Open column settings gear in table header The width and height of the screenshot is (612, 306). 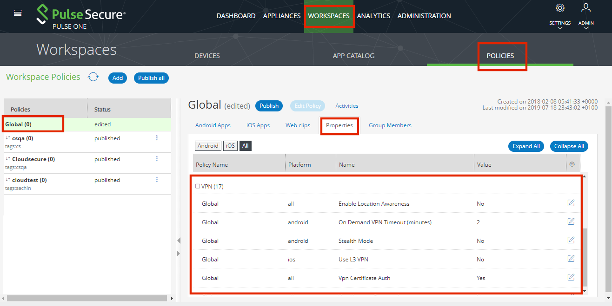(572, 164)
